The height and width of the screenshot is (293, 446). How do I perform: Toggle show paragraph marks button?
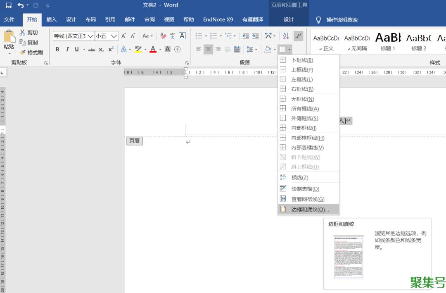[298, 36]
